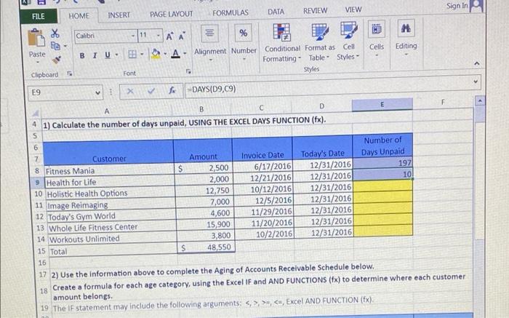Screen dimensions: 509x318
Task: Increase font size with larger A icon
Action: [x=169, y=36]
